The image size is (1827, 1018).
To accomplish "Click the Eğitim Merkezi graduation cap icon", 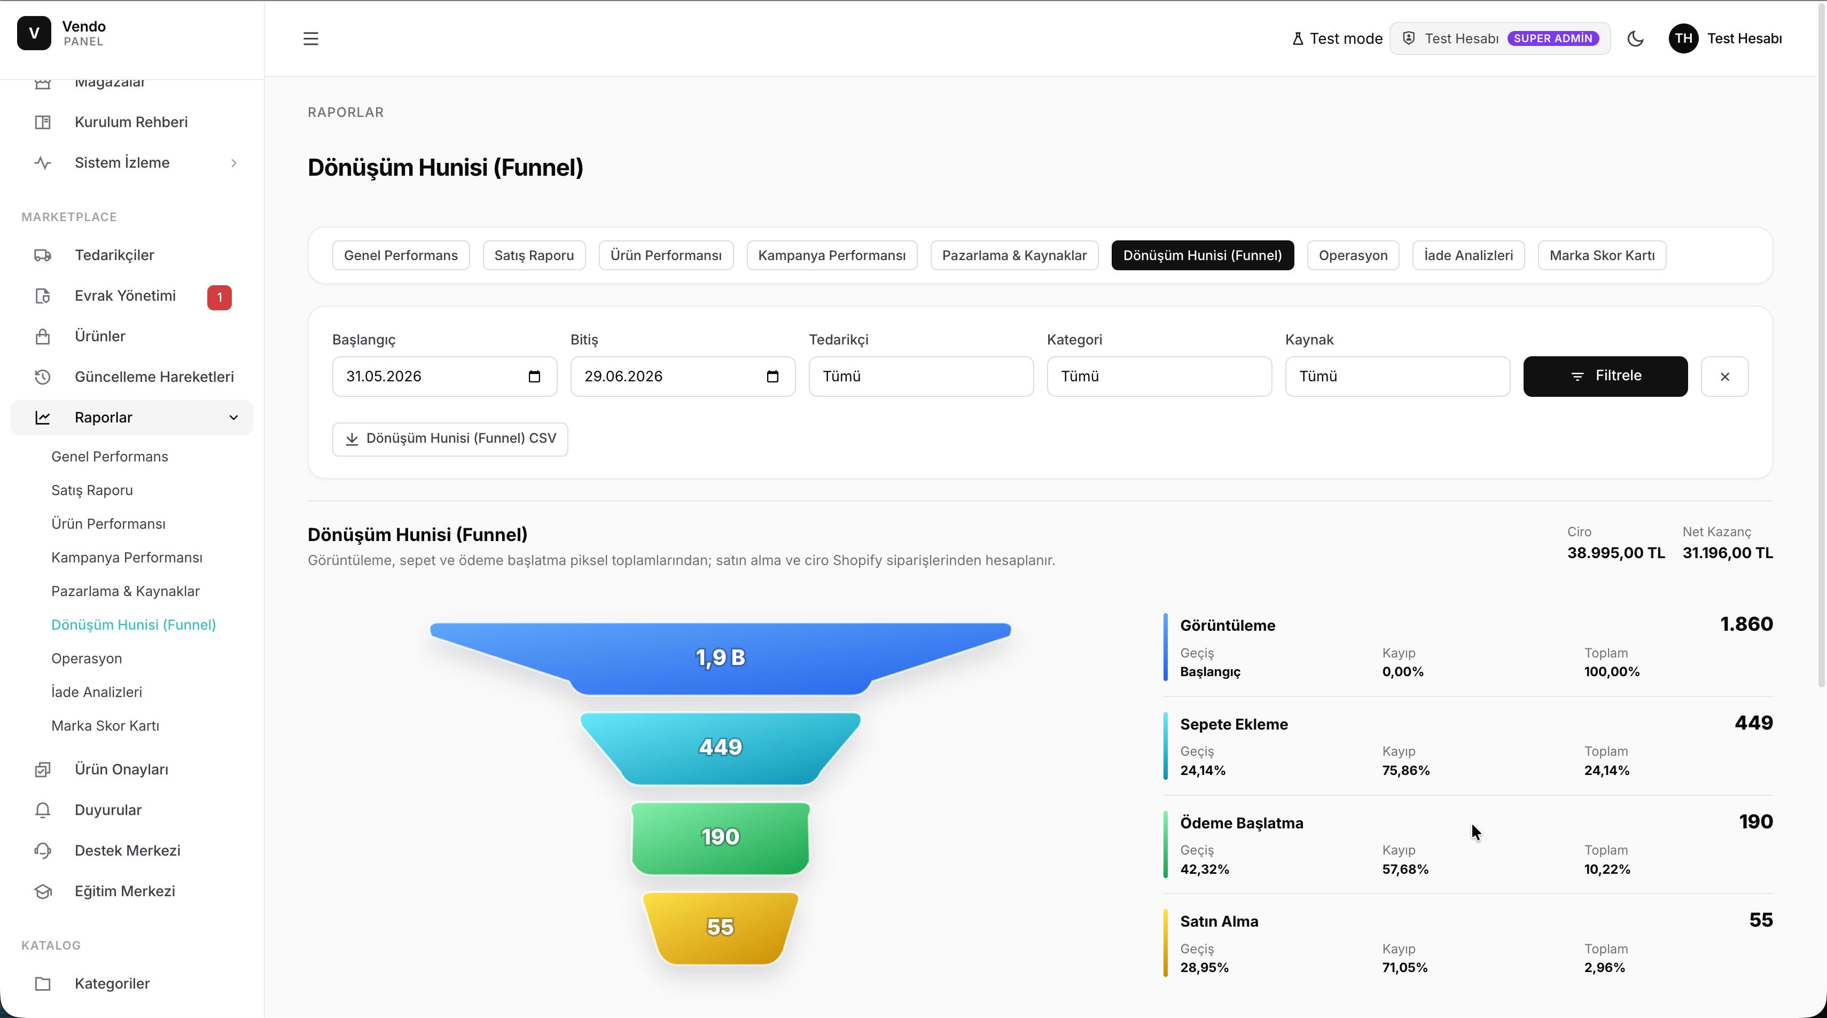I will pyautogui.click(x=43, y=891).
